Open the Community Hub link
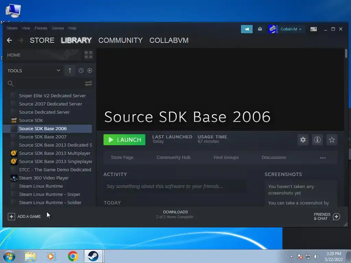351x263 pixels. pyautogui.click(x=173, y=158)
